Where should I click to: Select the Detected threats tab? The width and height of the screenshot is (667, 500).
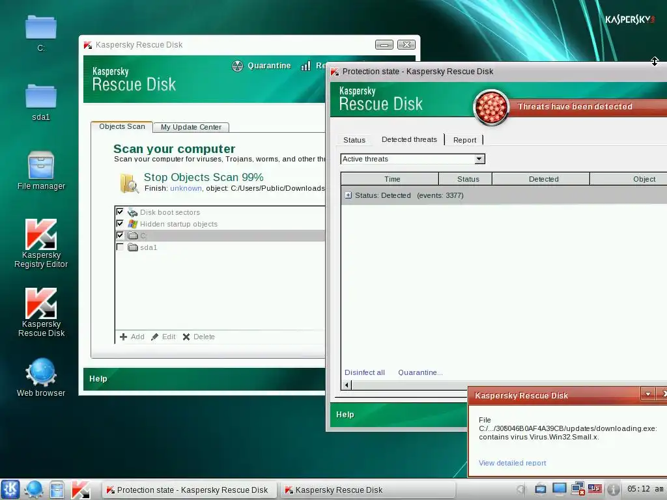point(409,139)
